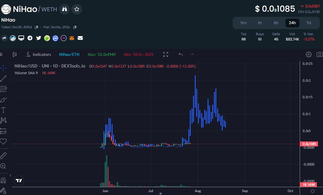Click the up arrow below Jul
This screenshot has width=323, height=195.
160,194
